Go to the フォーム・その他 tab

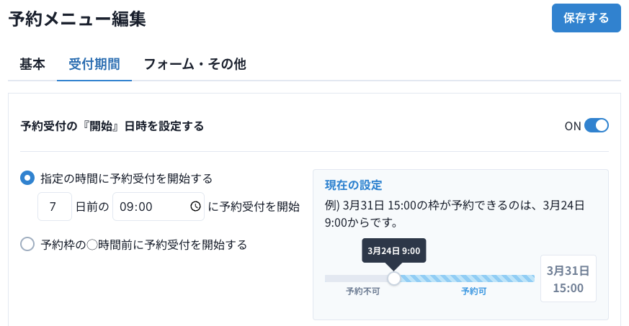(x=195, y=64)
